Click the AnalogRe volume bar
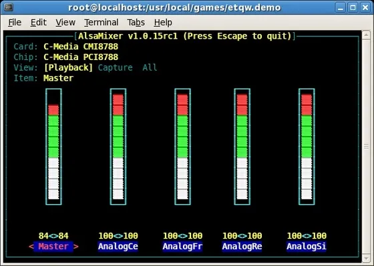 click(242, 147)
